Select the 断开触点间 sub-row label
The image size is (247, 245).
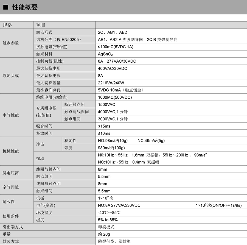74,105
